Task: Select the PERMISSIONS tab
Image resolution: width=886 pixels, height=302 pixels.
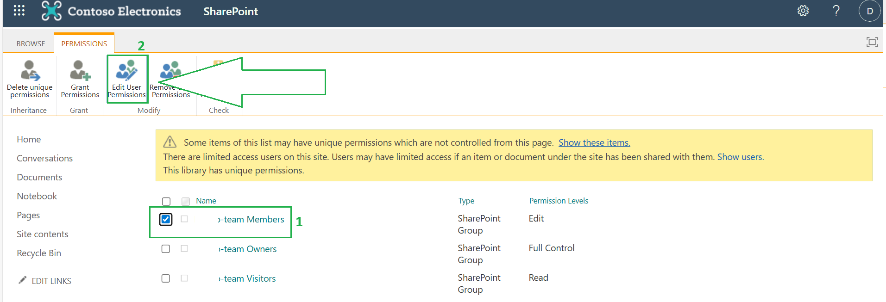Action: 84,43
